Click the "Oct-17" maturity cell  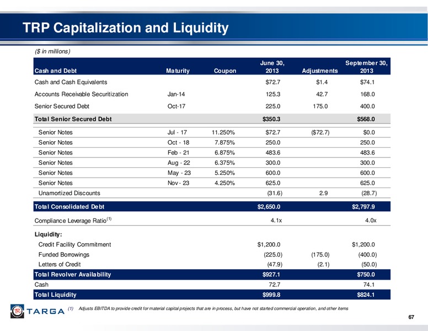pos(176,106)
